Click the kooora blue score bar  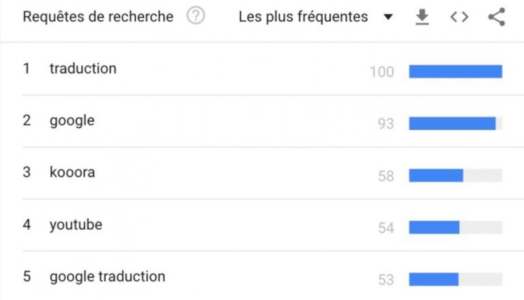click(x=436, y=175)
